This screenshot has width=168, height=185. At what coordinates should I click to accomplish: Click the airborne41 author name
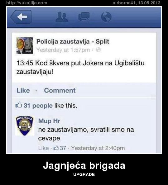pyautogui.click(x=124, y=3)
